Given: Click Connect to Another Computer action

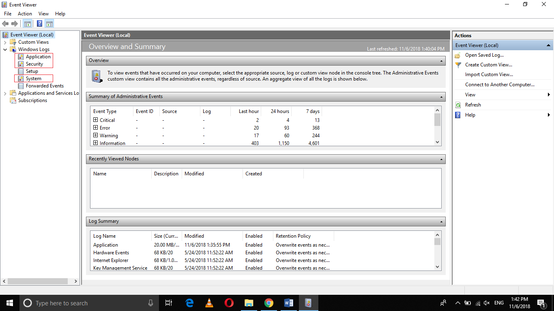Looking at the screenshot, I should click(x=495, y=84).
